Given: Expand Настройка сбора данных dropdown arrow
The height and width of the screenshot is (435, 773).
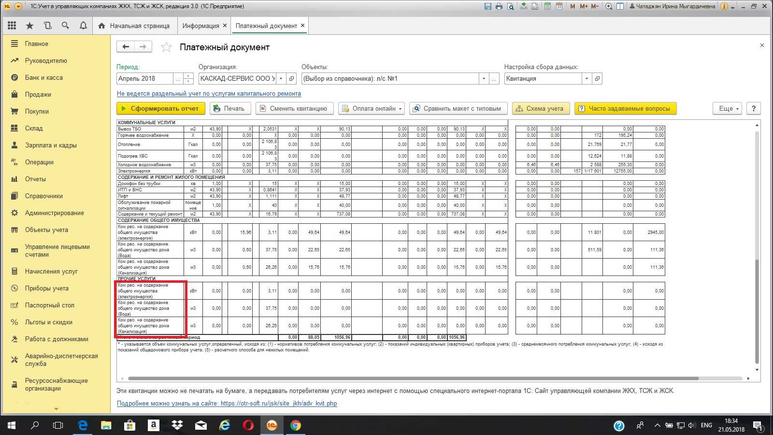Looking at the screenshot, I should (x=587, y=78).
